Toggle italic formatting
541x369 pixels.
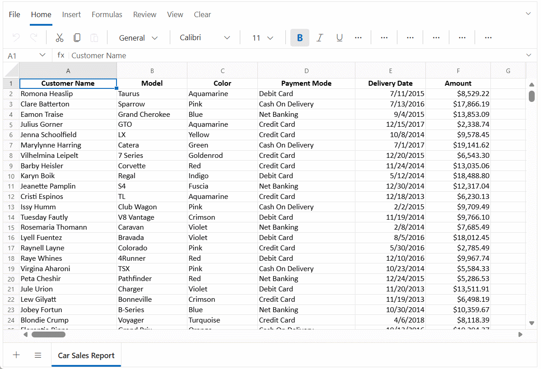click(x=320, y=37)
